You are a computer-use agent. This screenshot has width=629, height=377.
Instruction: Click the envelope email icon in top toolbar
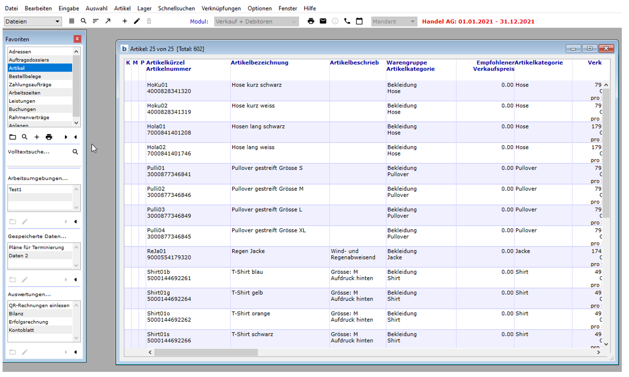pos(323,21)
